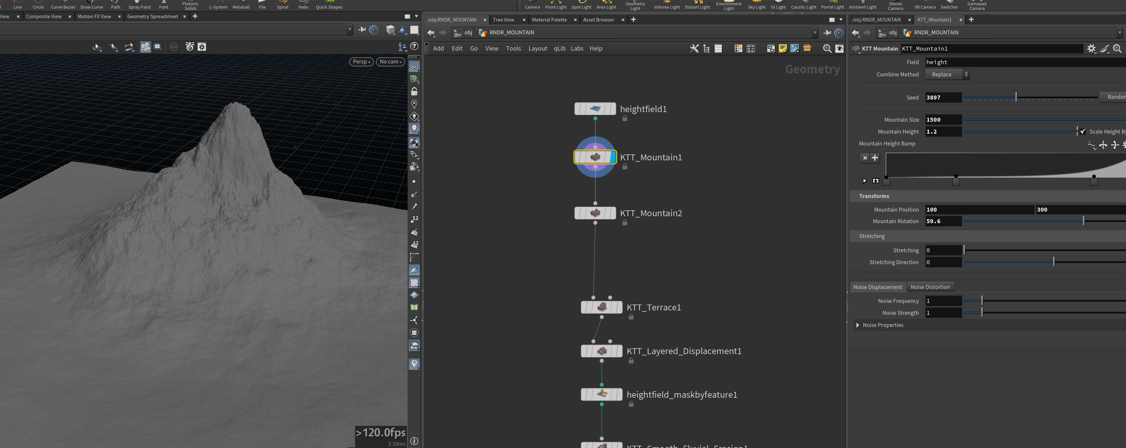The height and width of the screenshot is (448, 1126).
Task: Open the Layout menu in network editor
Action: [x=537, y=49]
